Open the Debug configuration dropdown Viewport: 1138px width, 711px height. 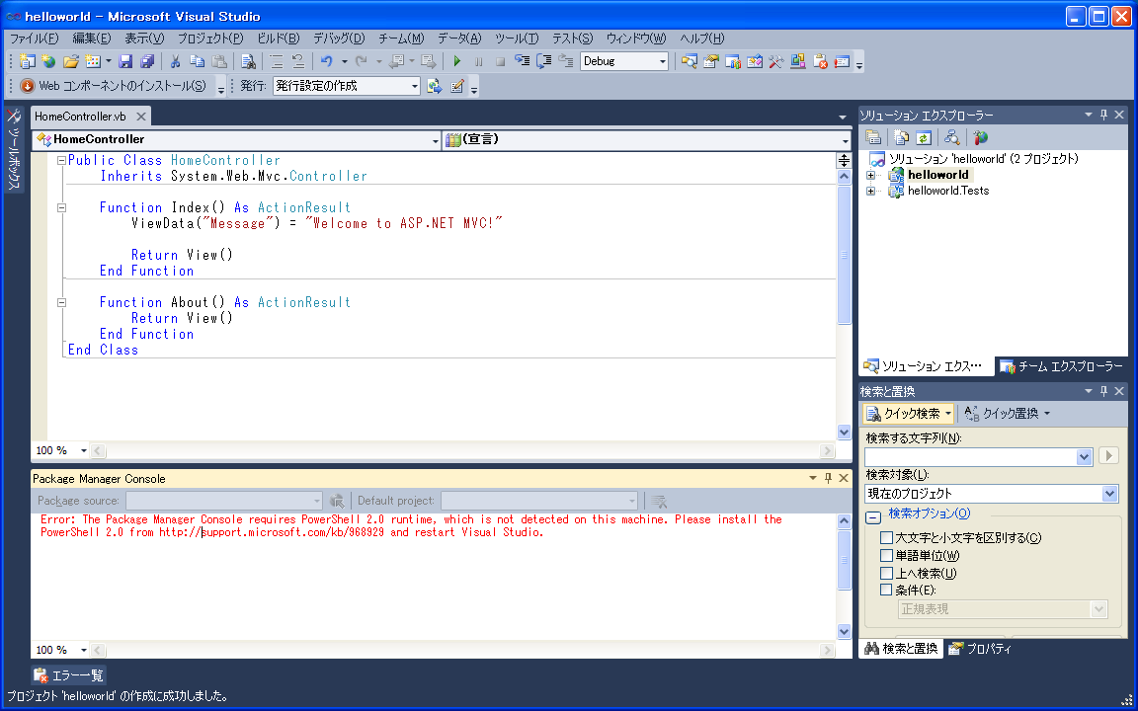663,61
